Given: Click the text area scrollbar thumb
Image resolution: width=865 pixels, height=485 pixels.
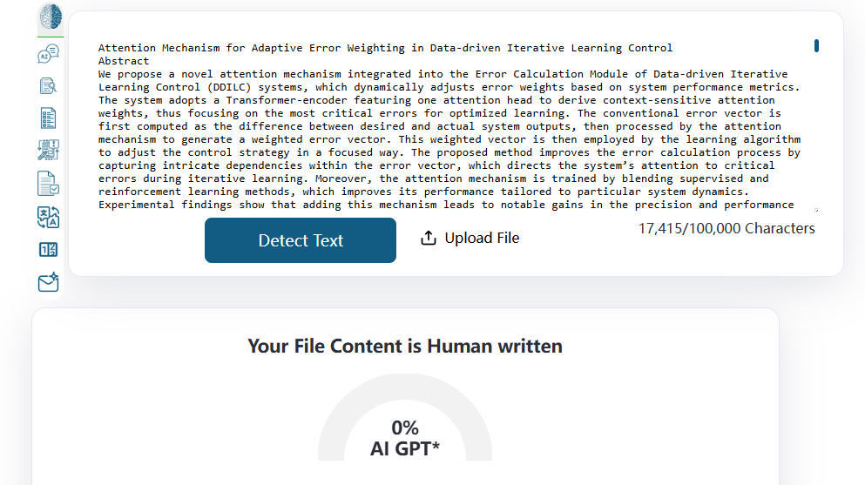Looking at the screenshot, I should click(x=816, y=46).
